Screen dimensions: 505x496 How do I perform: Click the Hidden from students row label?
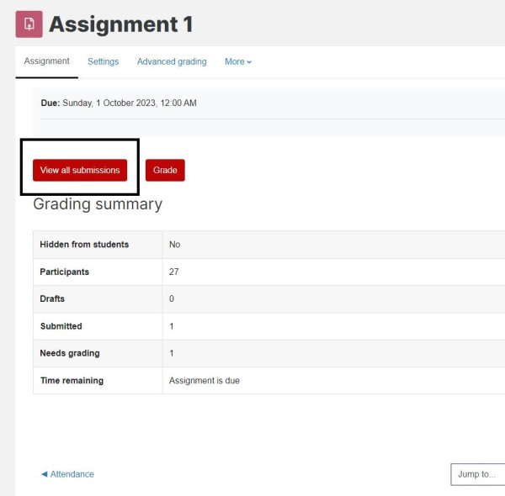84,245
